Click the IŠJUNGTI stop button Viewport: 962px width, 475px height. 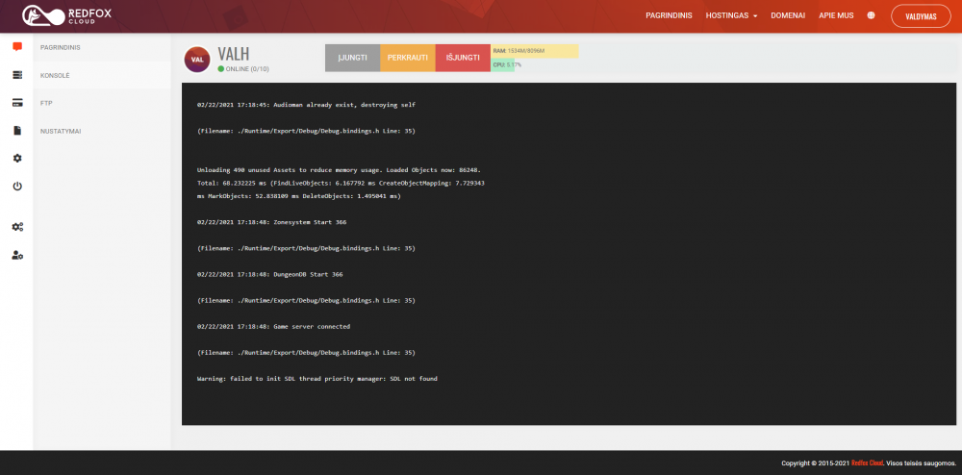tap(464, 58)
